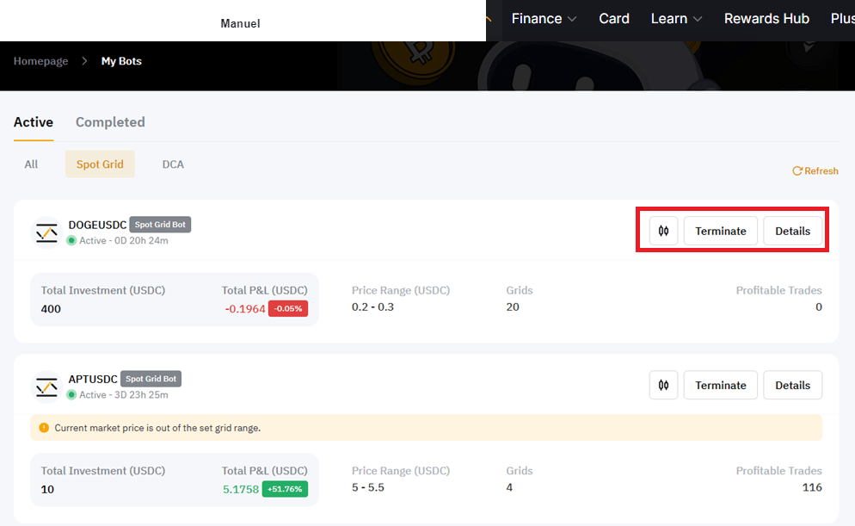Navigate to Homepage via the breadcrumb link
Screen dimensions: 855x526
point(40,61)
